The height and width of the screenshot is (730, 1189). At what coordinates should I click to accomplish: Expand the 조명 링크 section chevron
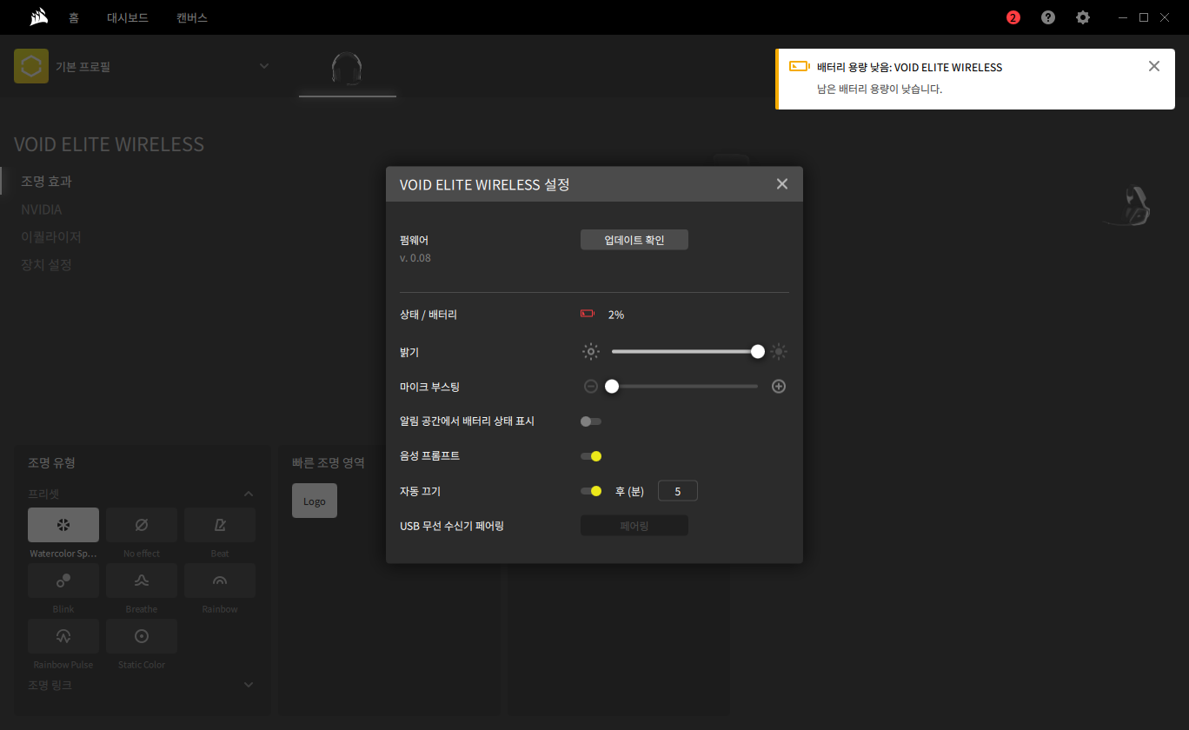(x=249, y=685)
